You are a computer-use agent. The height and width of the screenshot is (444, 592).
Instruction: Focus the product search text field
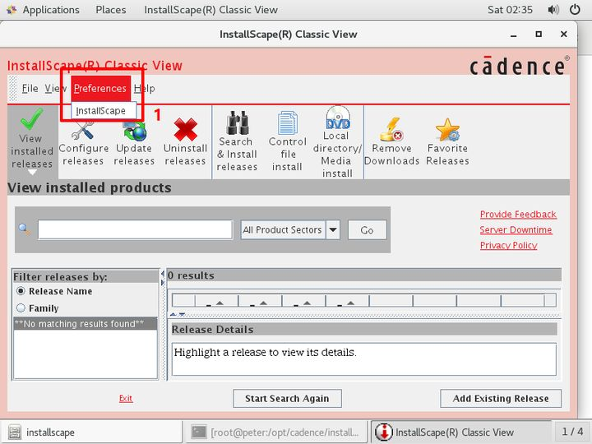(x=135, y=229)
